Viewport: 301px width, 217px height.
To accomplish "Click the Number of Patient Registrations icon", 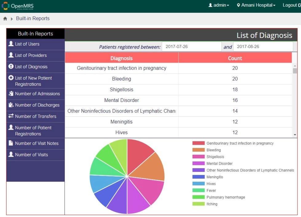I will pos(11,127).
